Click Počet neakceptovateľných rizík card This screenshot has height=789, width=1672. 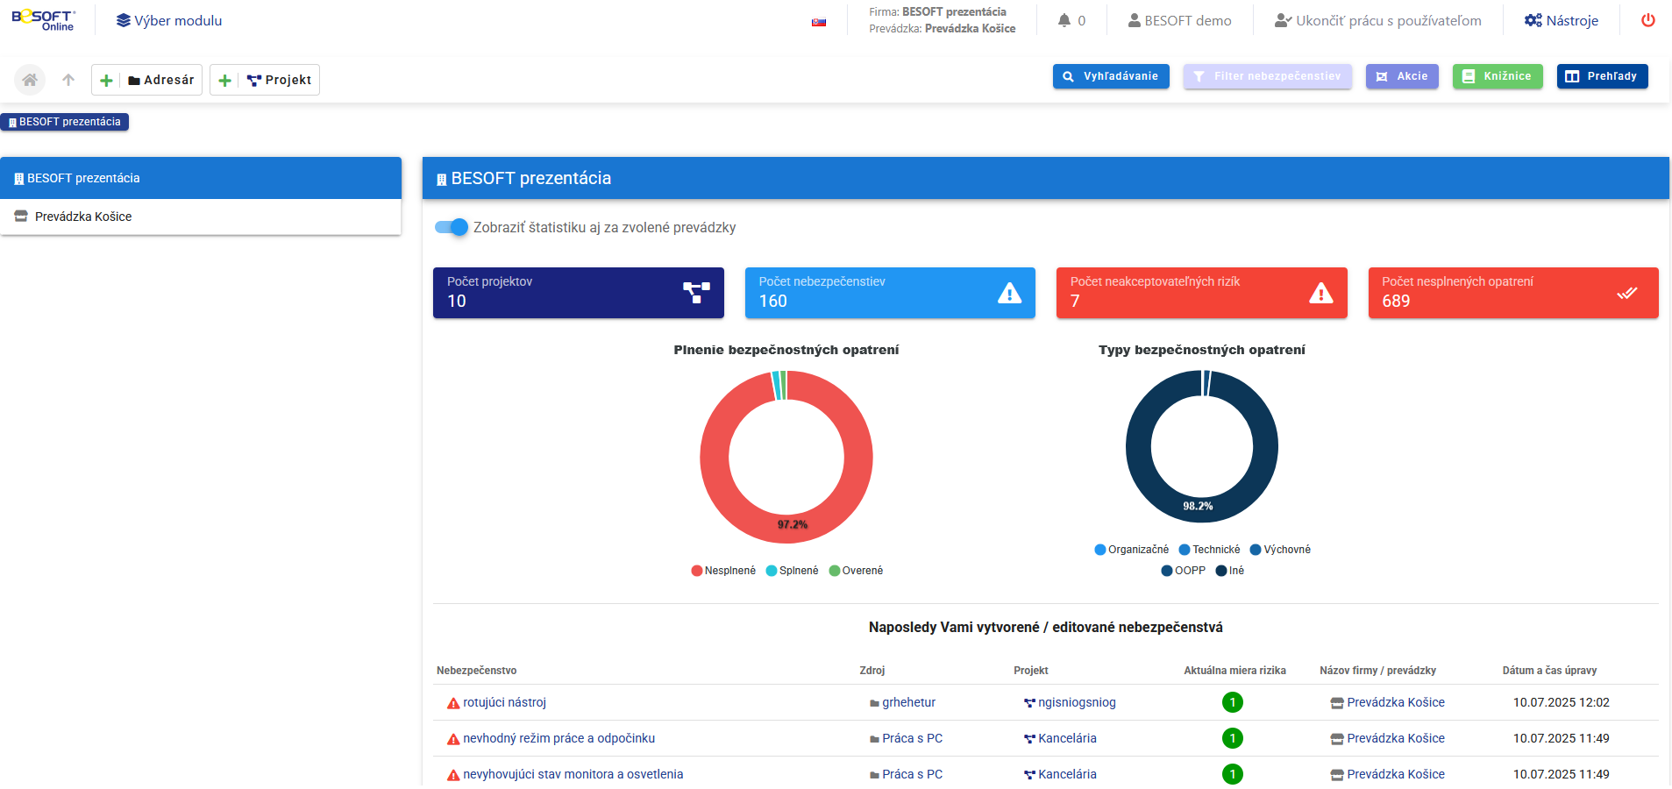pos(1201,293)
